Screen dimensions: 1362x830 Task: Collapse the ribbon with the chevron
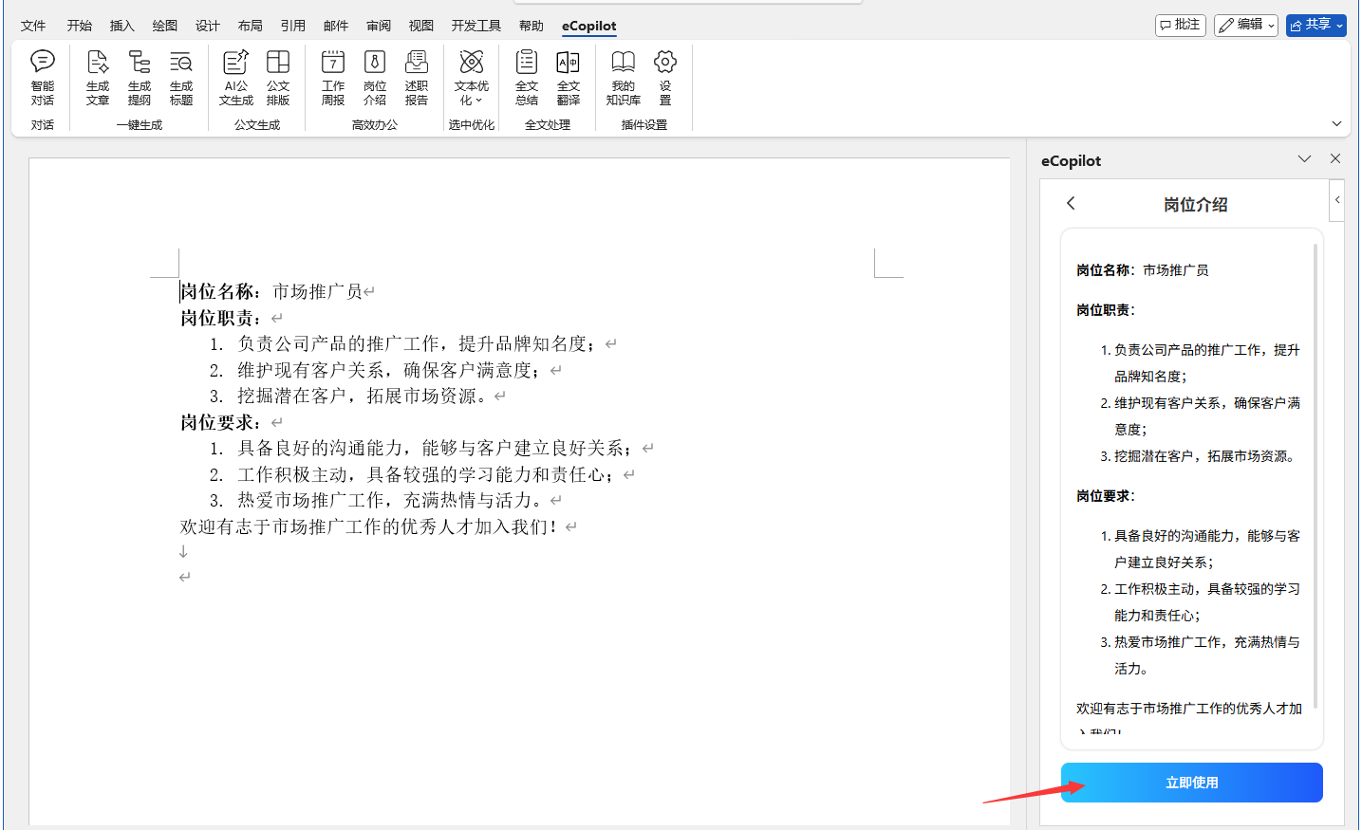[1336, 124]
